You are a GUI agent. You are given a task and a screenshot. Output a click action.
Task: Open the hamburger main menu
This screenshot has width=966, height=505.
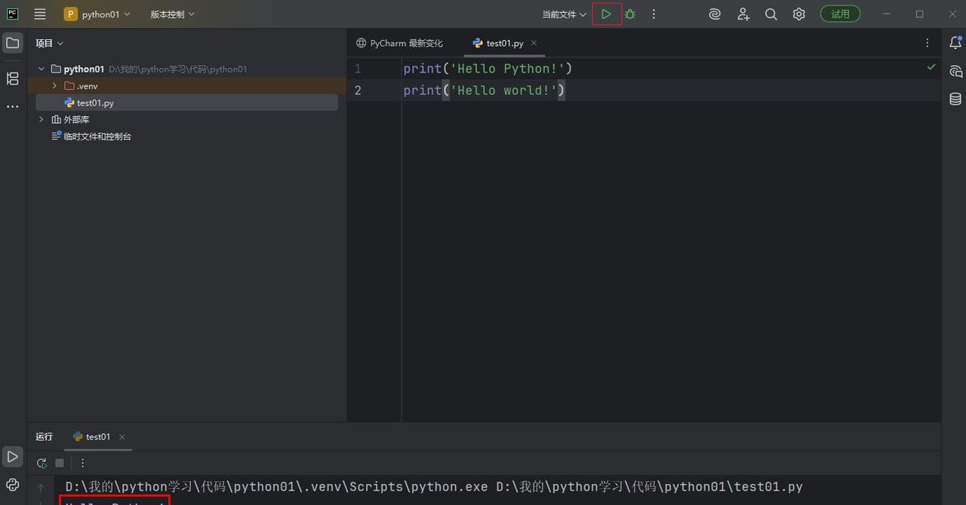click(40, 14)
